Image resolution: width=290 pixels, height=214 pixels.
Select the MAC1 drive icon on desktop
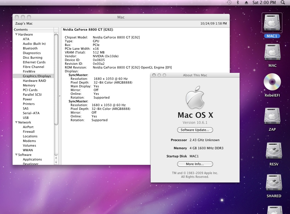272,23
